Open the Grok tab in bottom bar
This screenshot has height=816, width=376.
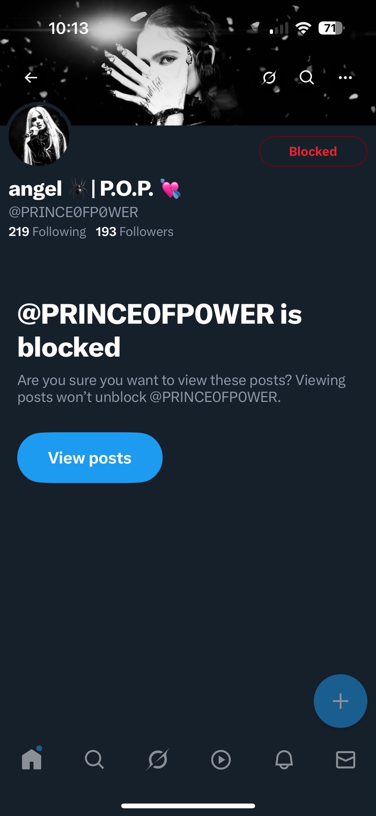(158, 759)
